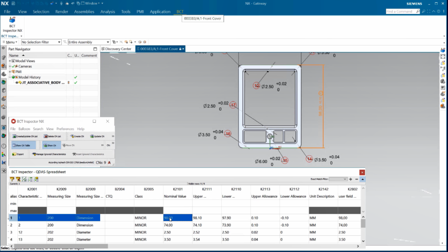Click the Update CN tool
The image size is (448, 252).
tap(98, 136)
